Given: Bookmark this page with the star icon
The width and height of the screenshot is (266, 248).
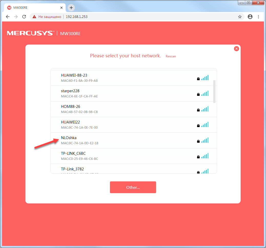Looking at the screenshot, I should point(240,17).
